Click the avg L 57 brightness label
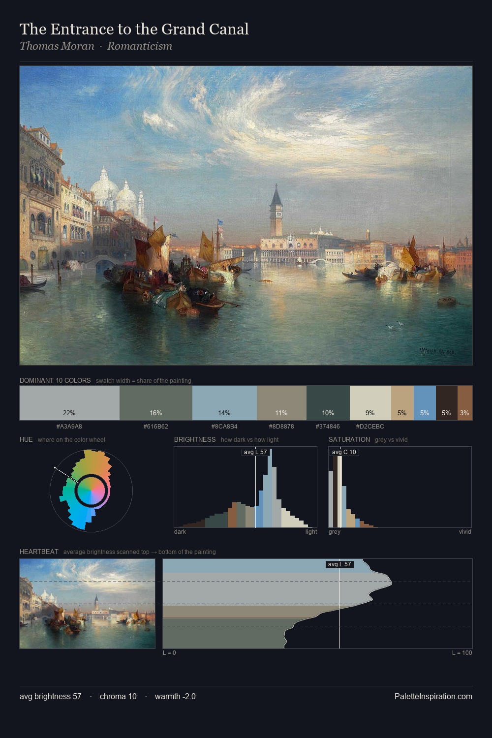 coord(255,452)
